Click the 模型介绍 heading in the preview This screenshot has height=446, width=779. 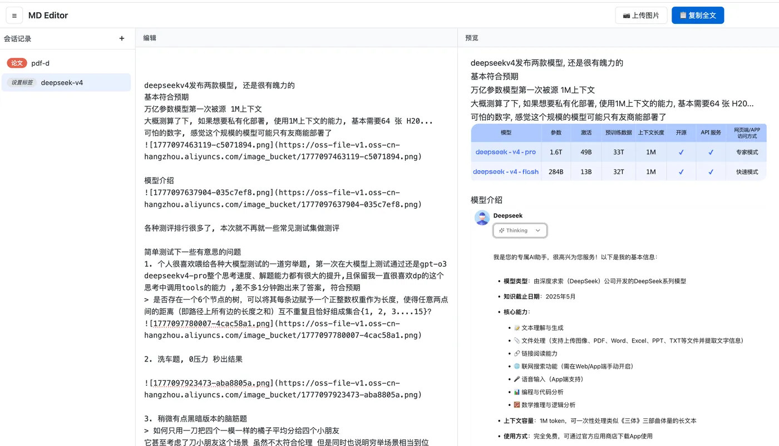pyautogui.click(x=486, y=200)
